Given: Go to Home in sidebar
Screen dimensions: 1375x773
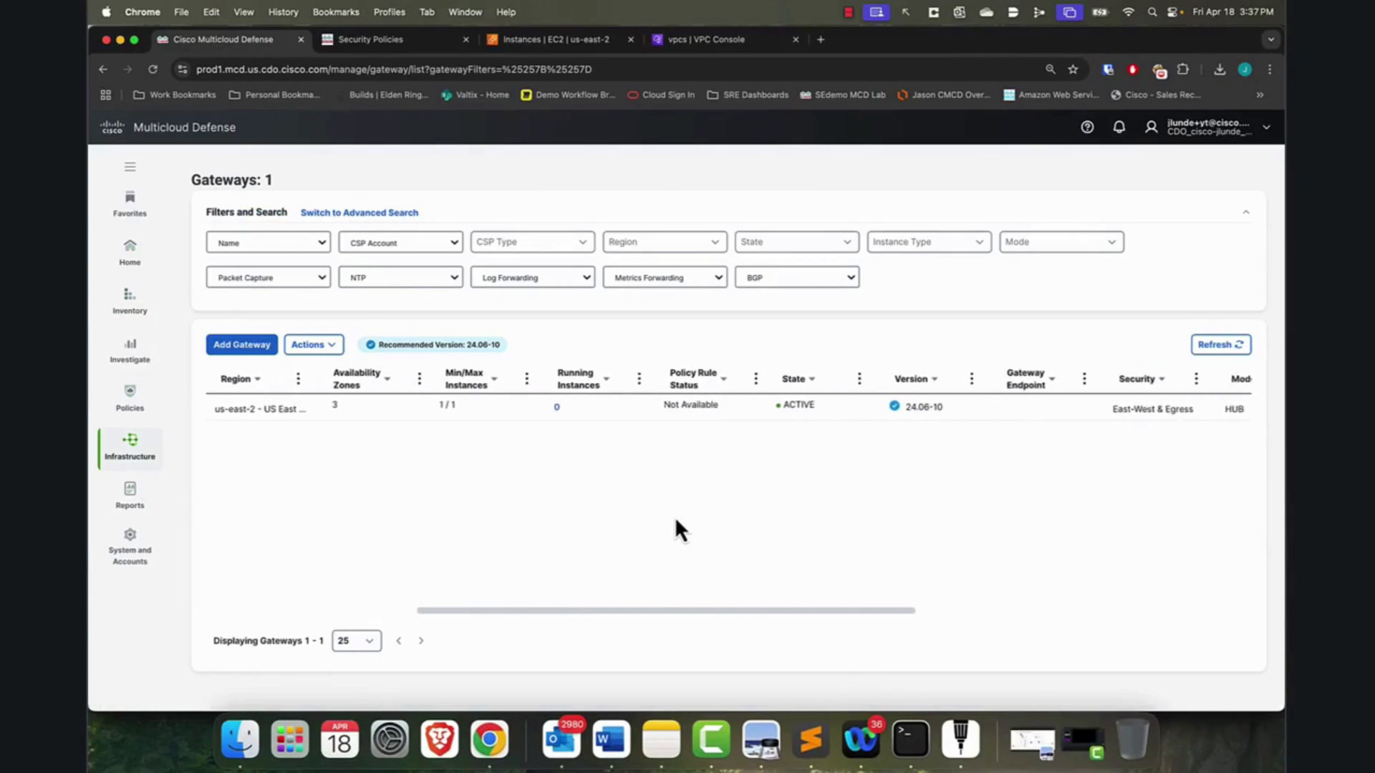Looking at the screenshot, I should 130,253.
